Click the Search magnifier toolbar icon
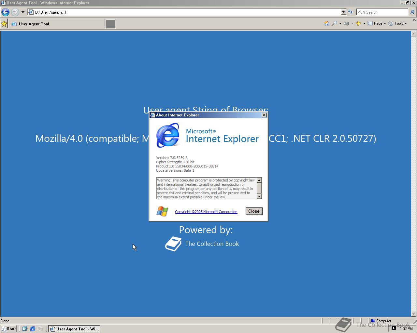 point(334,23)
